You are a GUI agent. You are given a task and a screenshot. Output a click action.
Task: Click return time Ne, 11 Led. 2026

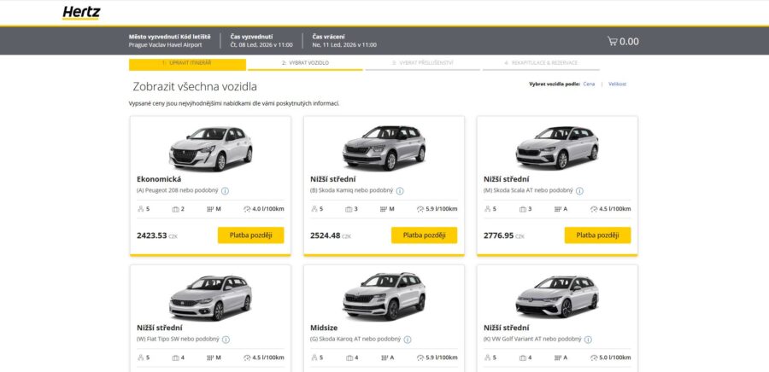coord(344,45)
